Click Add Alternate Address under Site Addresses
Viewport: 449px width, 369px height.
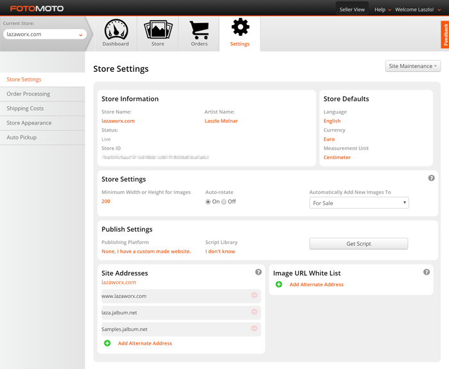click(x=145, y=343)
